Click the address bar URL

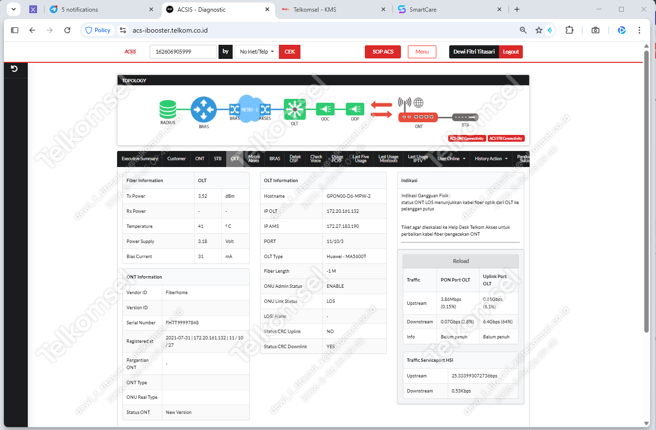click(170, 30)
